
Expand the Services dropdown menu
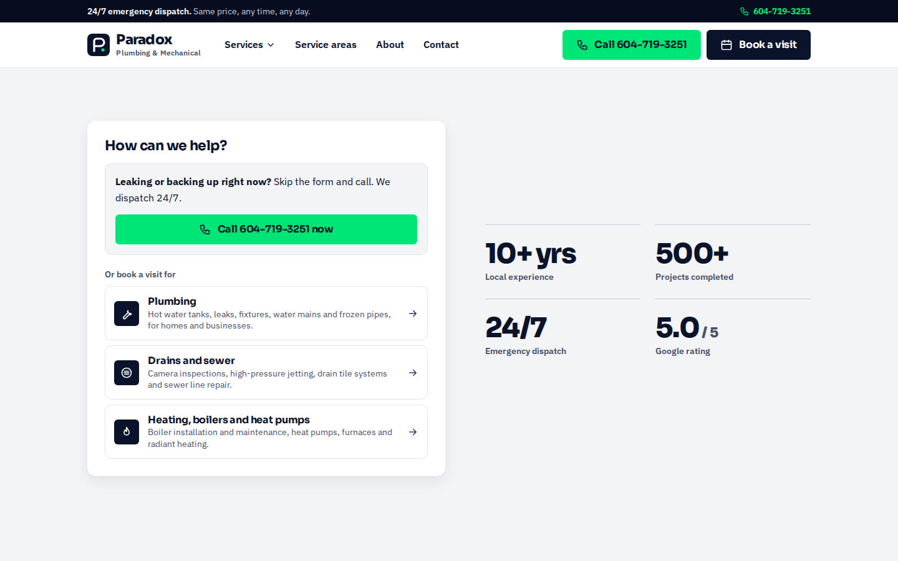click(249, 45)
